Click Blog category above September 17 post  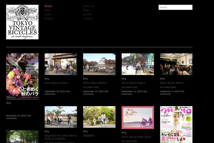tap(85, 79)
